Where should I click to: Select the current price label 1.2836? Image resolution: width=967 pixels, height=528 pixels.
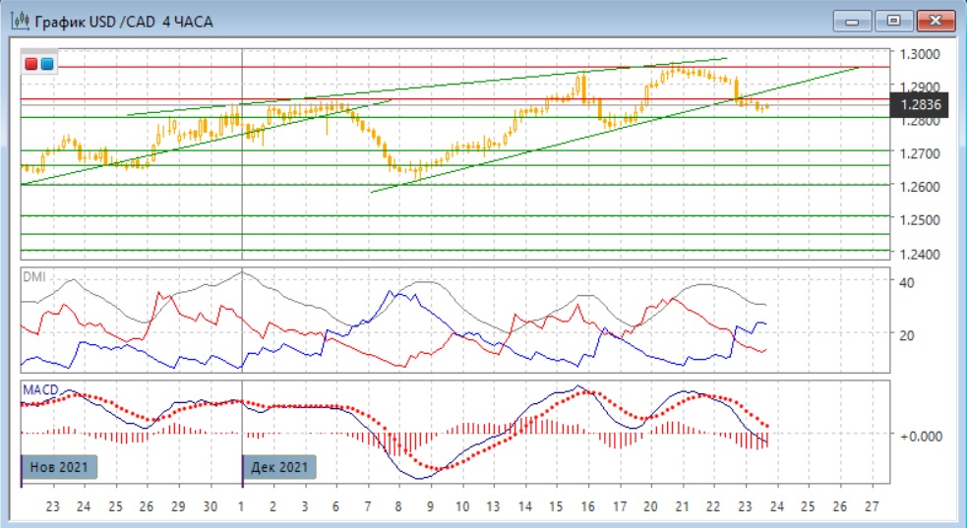point(920,104)
